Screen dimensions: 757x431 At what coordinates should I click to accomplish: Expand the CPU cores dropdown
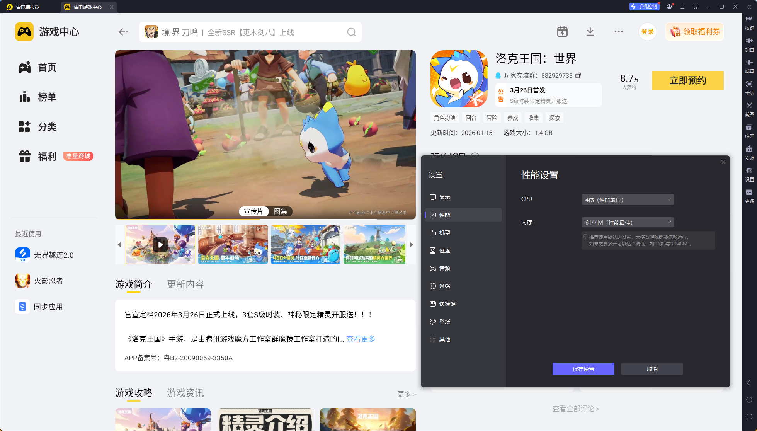tap(628, 199)
